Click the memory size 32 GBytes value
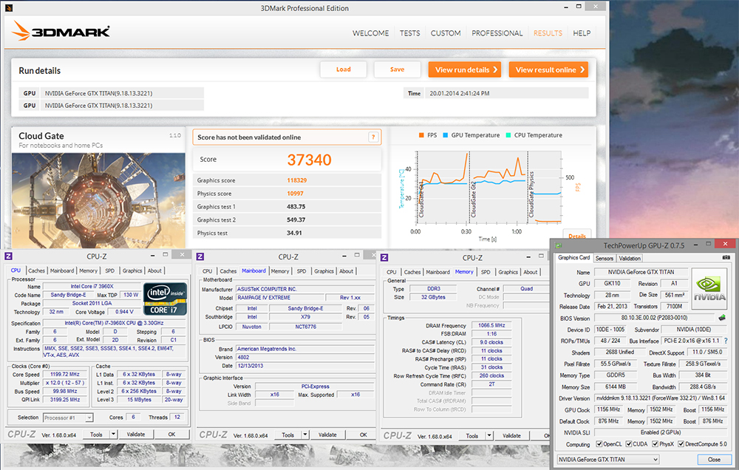Viewport: 739px width, 470px height. pyautogui.click(x=433, y=297)
